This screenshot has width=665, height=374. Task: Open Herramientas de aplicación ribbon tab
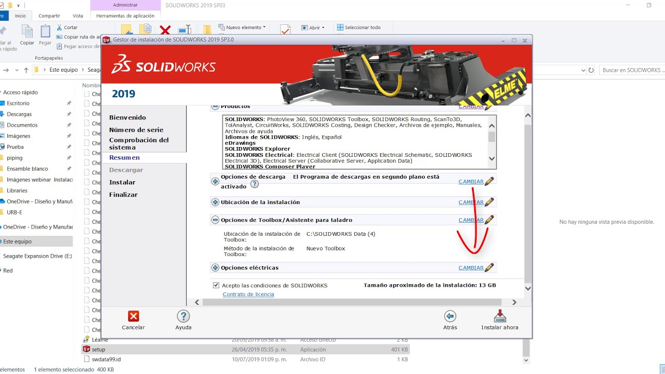click(125, 16)
